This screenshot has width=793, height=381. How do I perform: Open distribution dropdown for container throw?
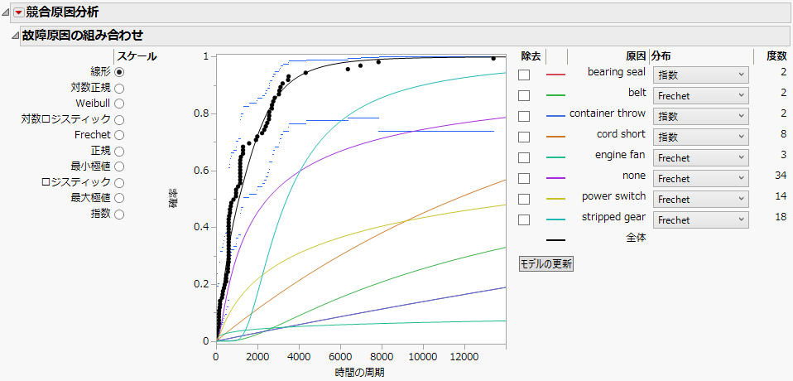701,117
